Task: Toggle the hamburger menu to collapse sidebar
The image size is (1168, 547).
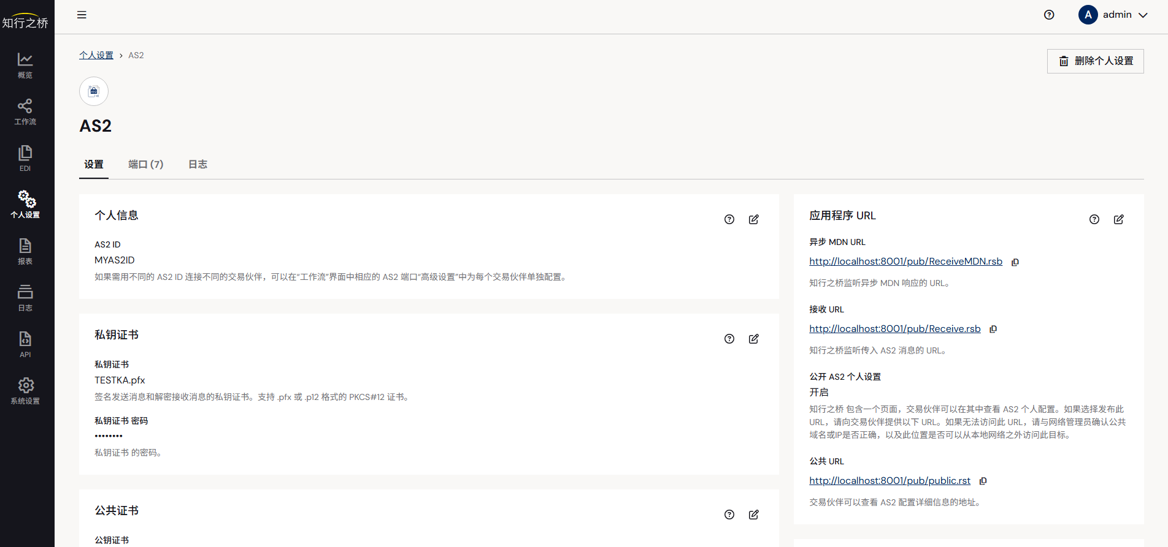Action: [x=82, y=15]
